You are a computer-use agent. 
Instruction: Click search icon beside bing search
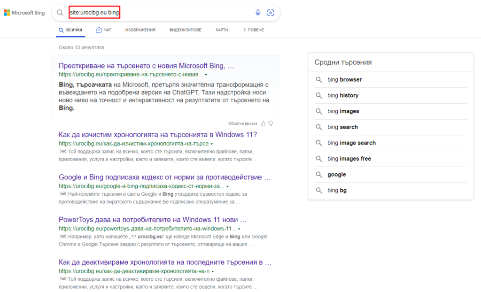pyautogui.click(x=319, y=127)
